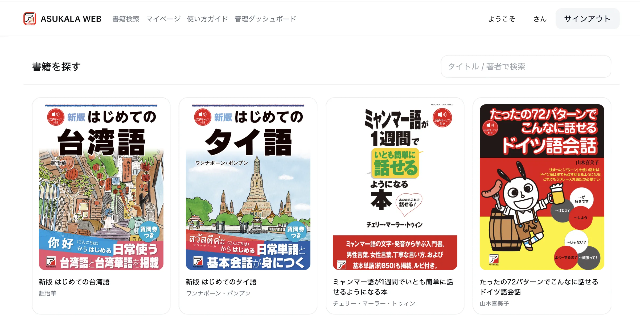Screen dimensions: 640x319
Task: Click the サインアウト button
Action: (x=587, y=19)
